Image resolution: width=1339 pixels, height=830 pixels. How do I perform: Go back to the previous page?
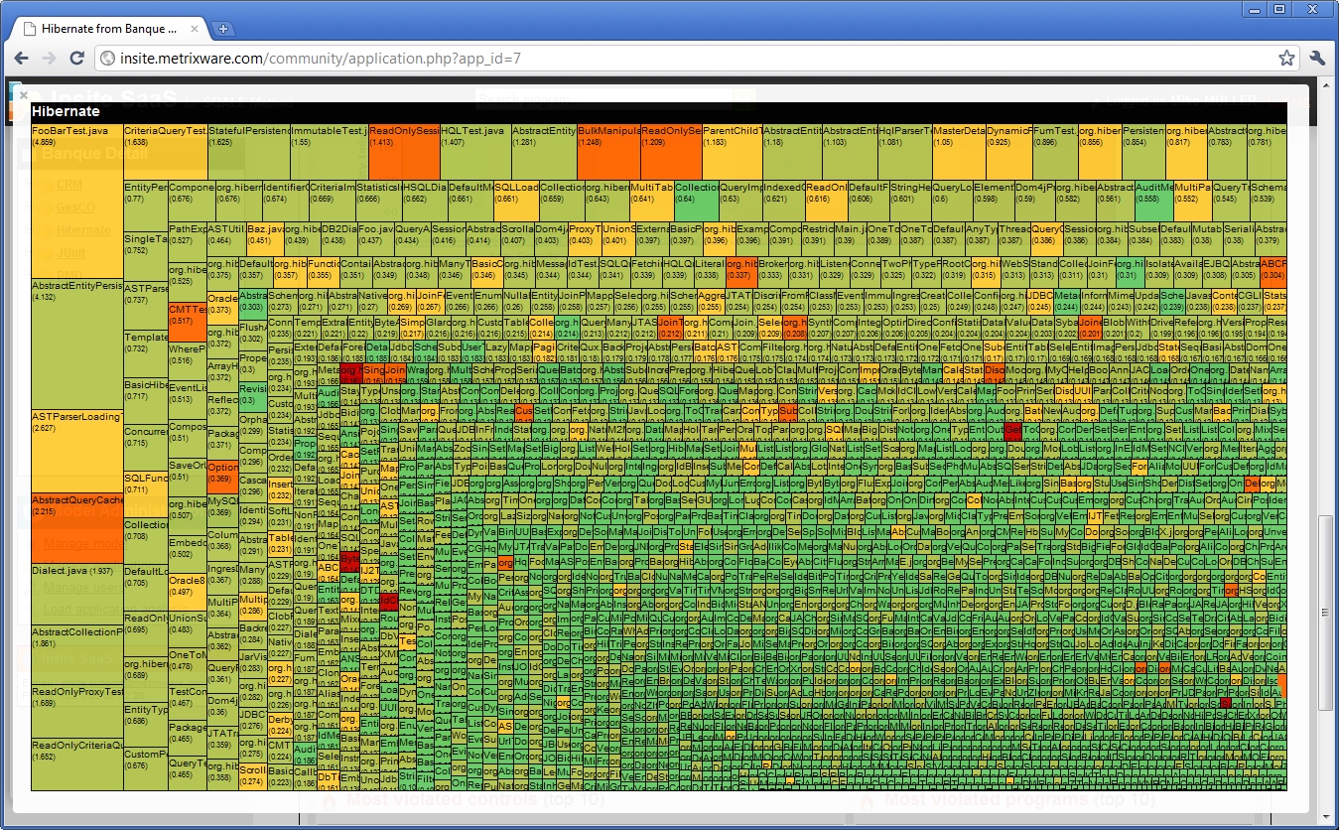pos(21,59)
